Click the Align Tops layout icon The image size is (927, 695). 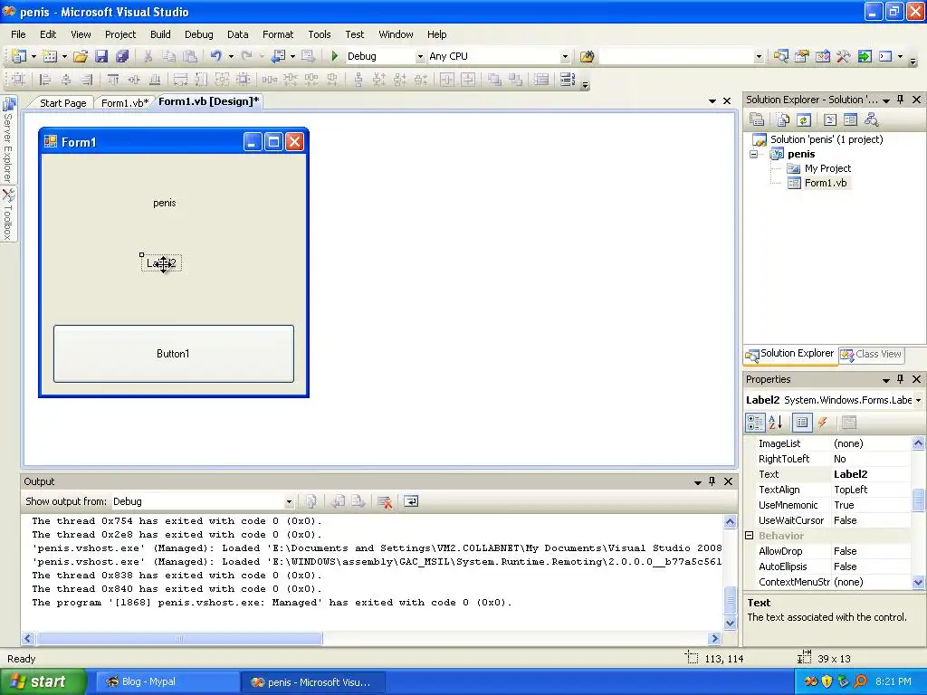point(113,80)
